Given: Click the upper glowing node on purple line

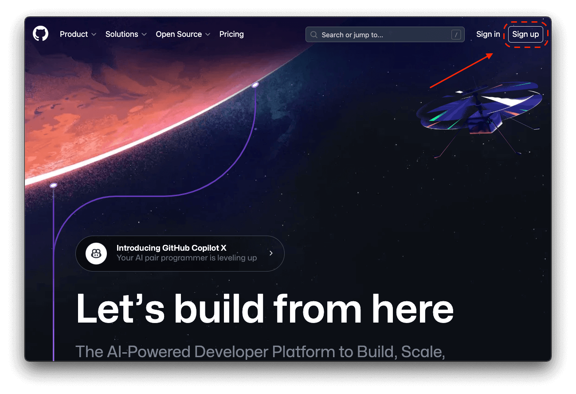Looking at the screenshot, I should 255,85.
